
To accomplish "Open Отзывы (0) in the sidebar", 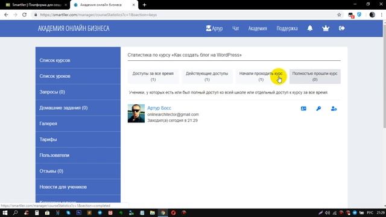I will click(x=78, y=171).
